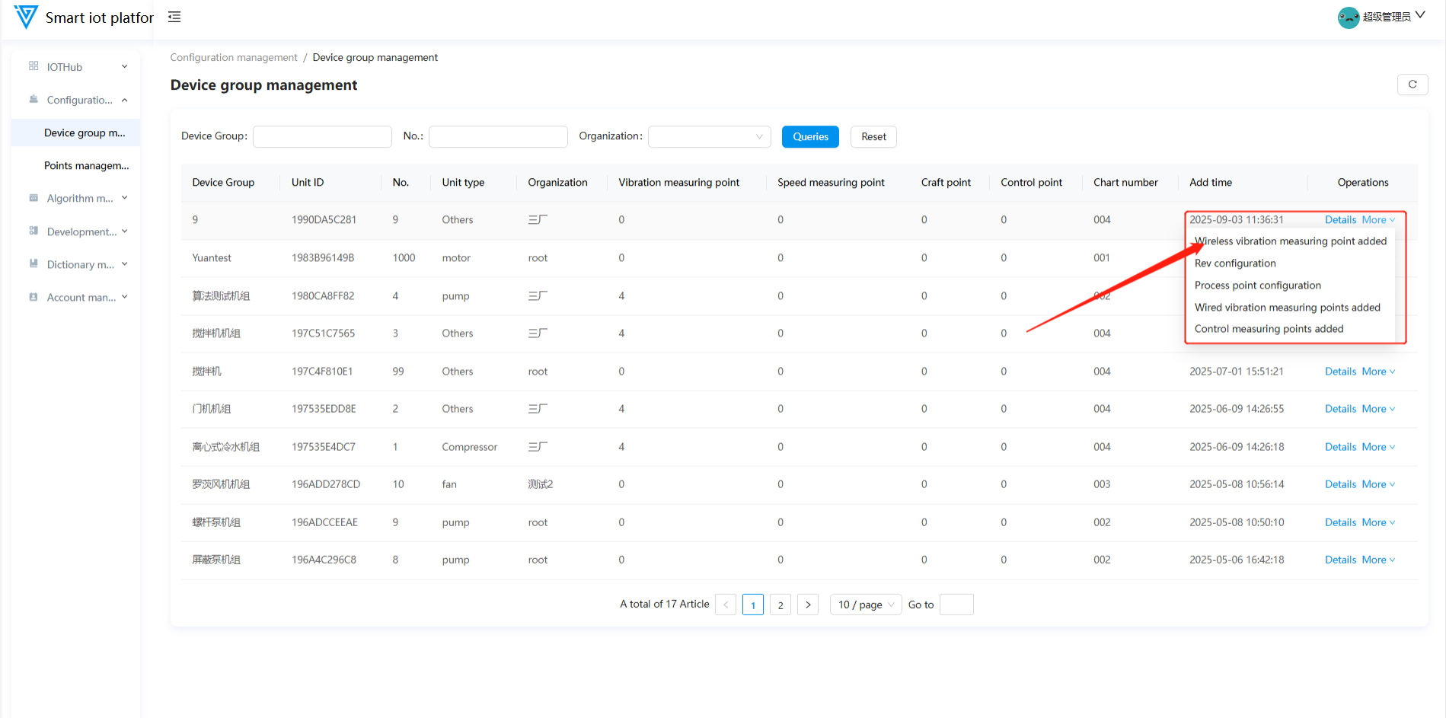Collapse the sidebar with the menu fold icon
The image size is (1446, 718).
174,17
